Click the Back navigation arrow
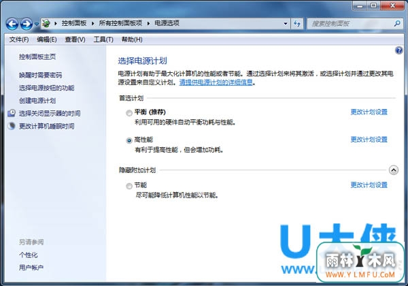 click(12, 24)
